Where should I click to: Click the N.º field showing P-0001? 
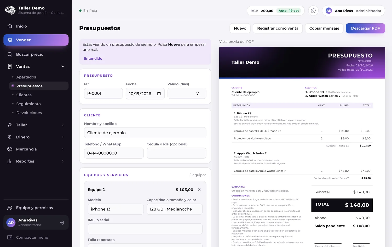103,93
